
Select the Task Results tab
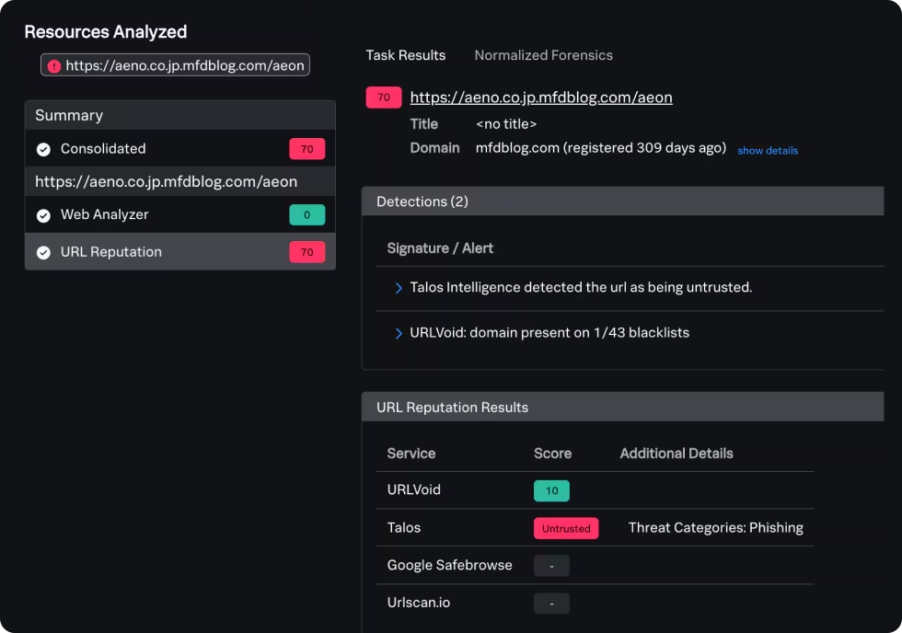tap(406, 55)
